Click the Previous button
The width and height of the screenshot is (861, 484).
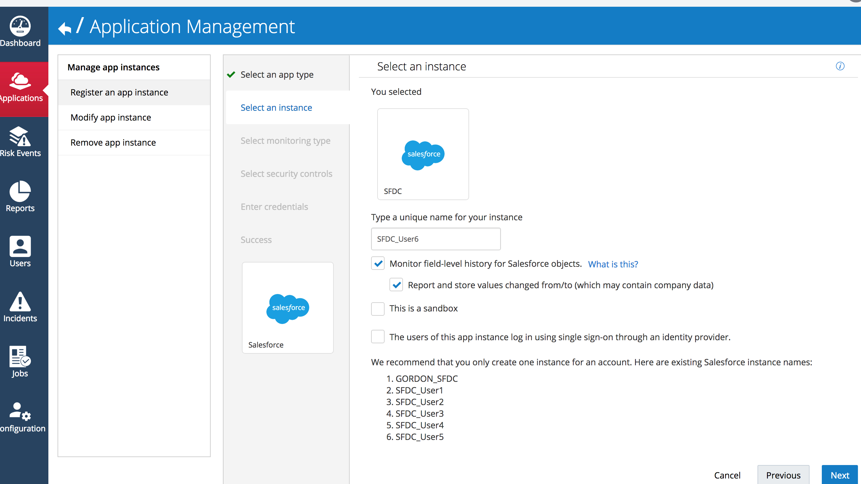tap(783, 475)
